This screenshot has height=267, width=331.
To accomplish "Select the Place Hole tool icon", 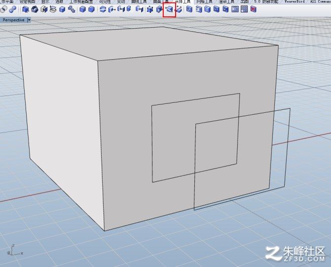I will coord(208,9).
